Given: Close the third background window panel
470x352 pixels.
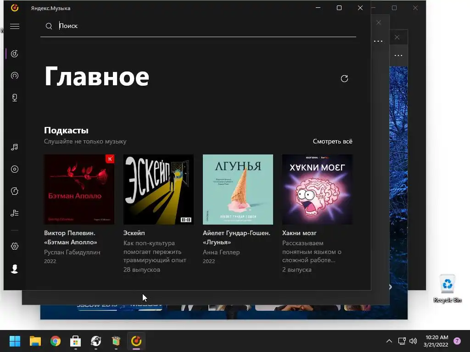Looking at the screenshot, I should point(397,37).
